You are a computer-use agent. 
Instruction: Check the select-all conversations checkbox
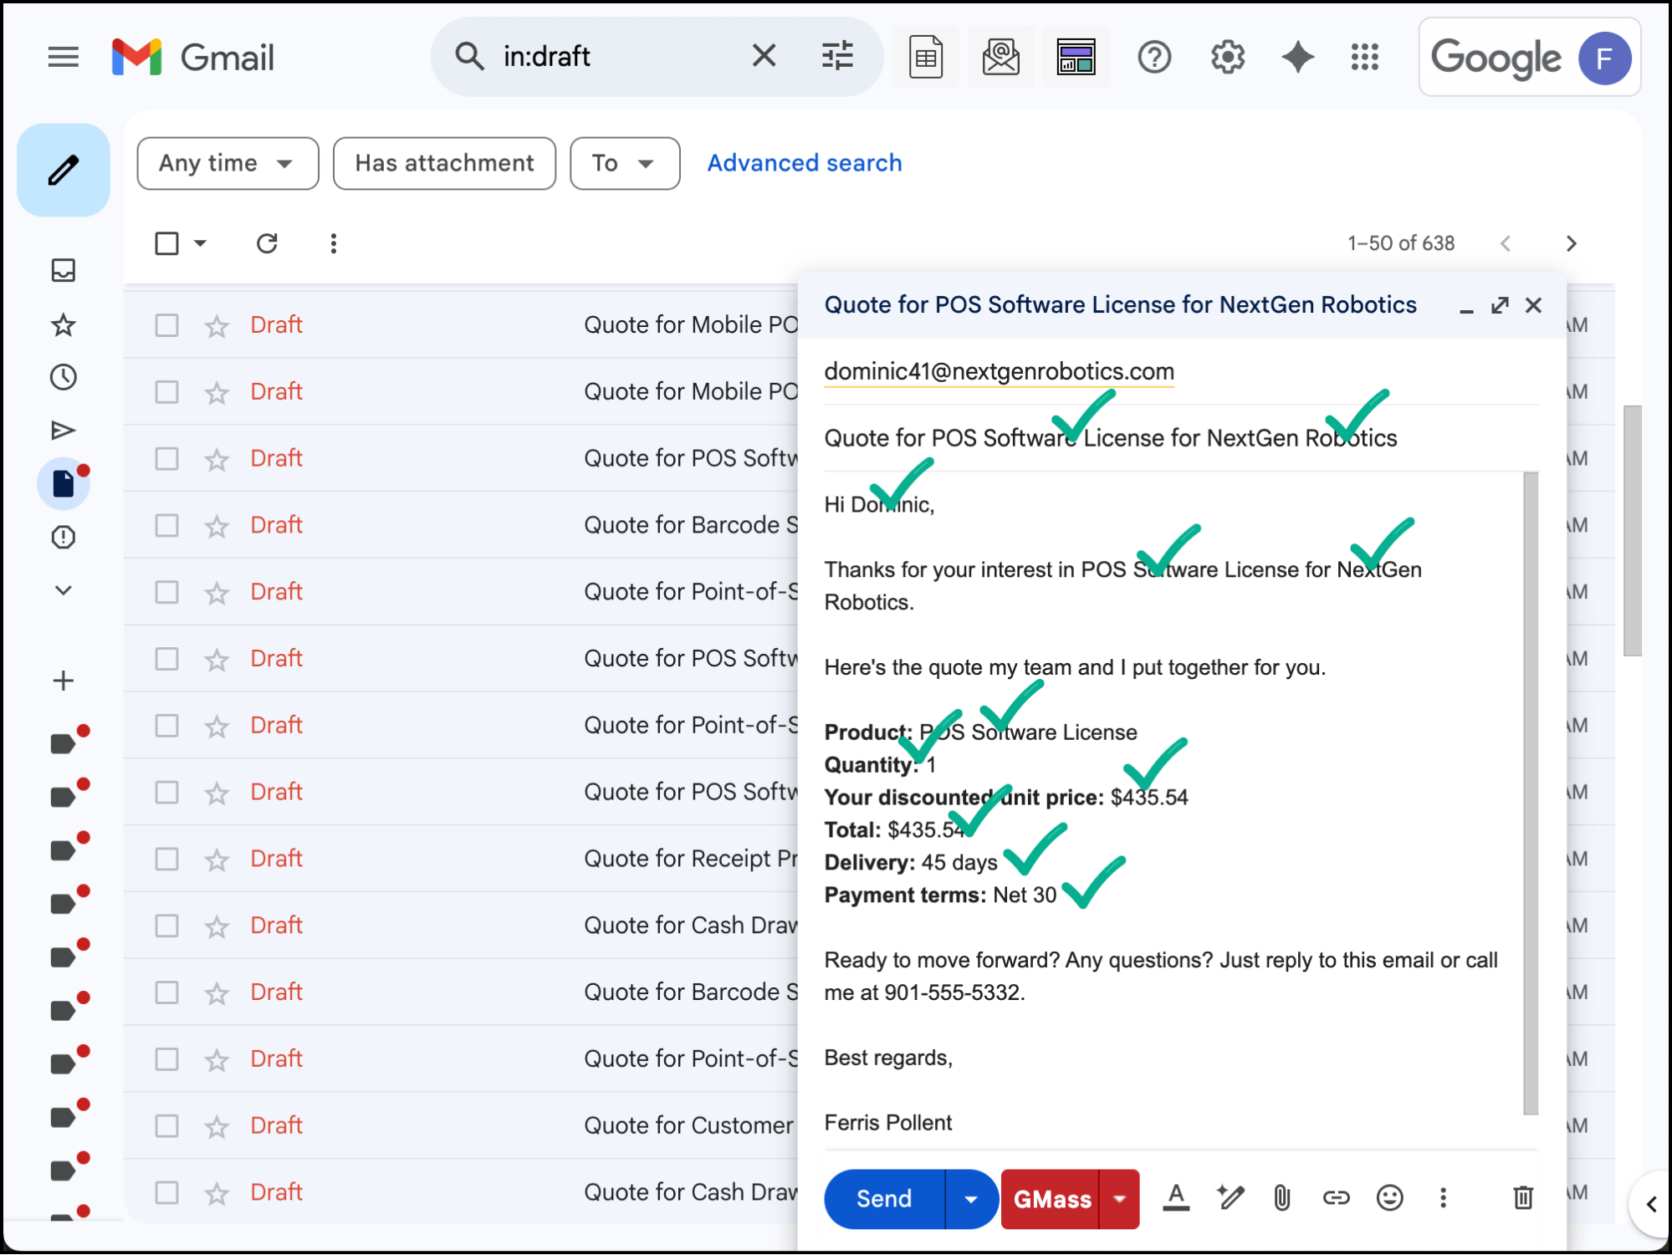coord(166,243)
